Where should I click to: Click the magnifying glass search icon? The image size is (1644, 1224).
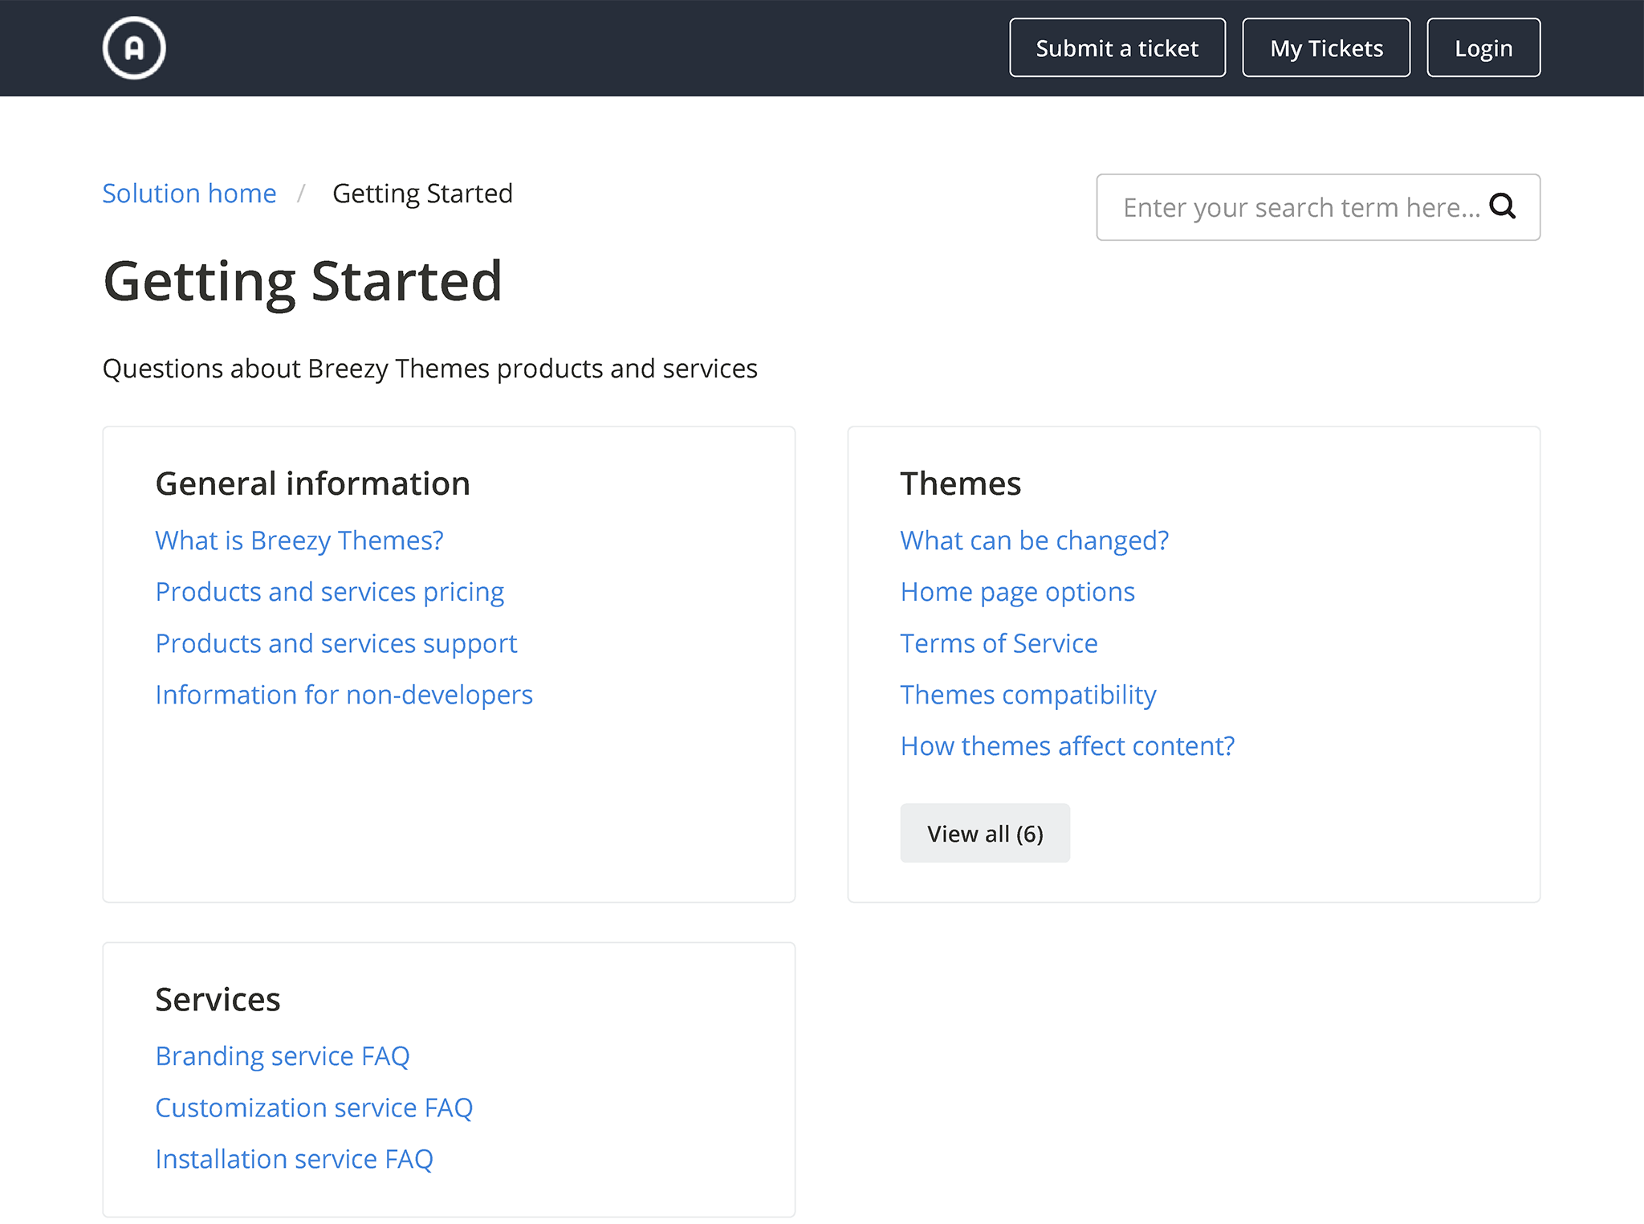click(1502, 206)
